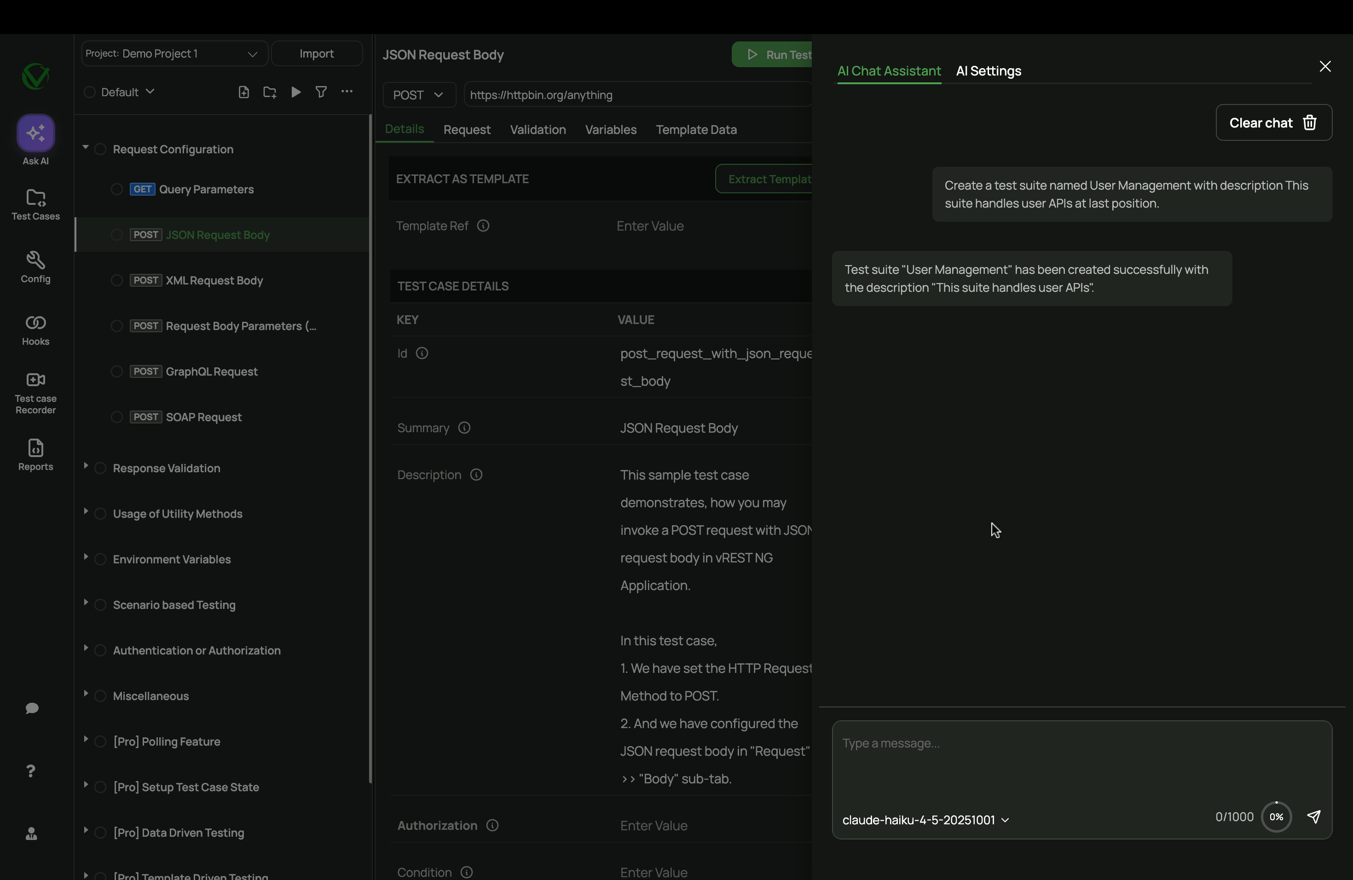Click the filter funnel icon
Image resolution: width=1353 pixels, height=880 pixels.
click(x=321, y=92)
